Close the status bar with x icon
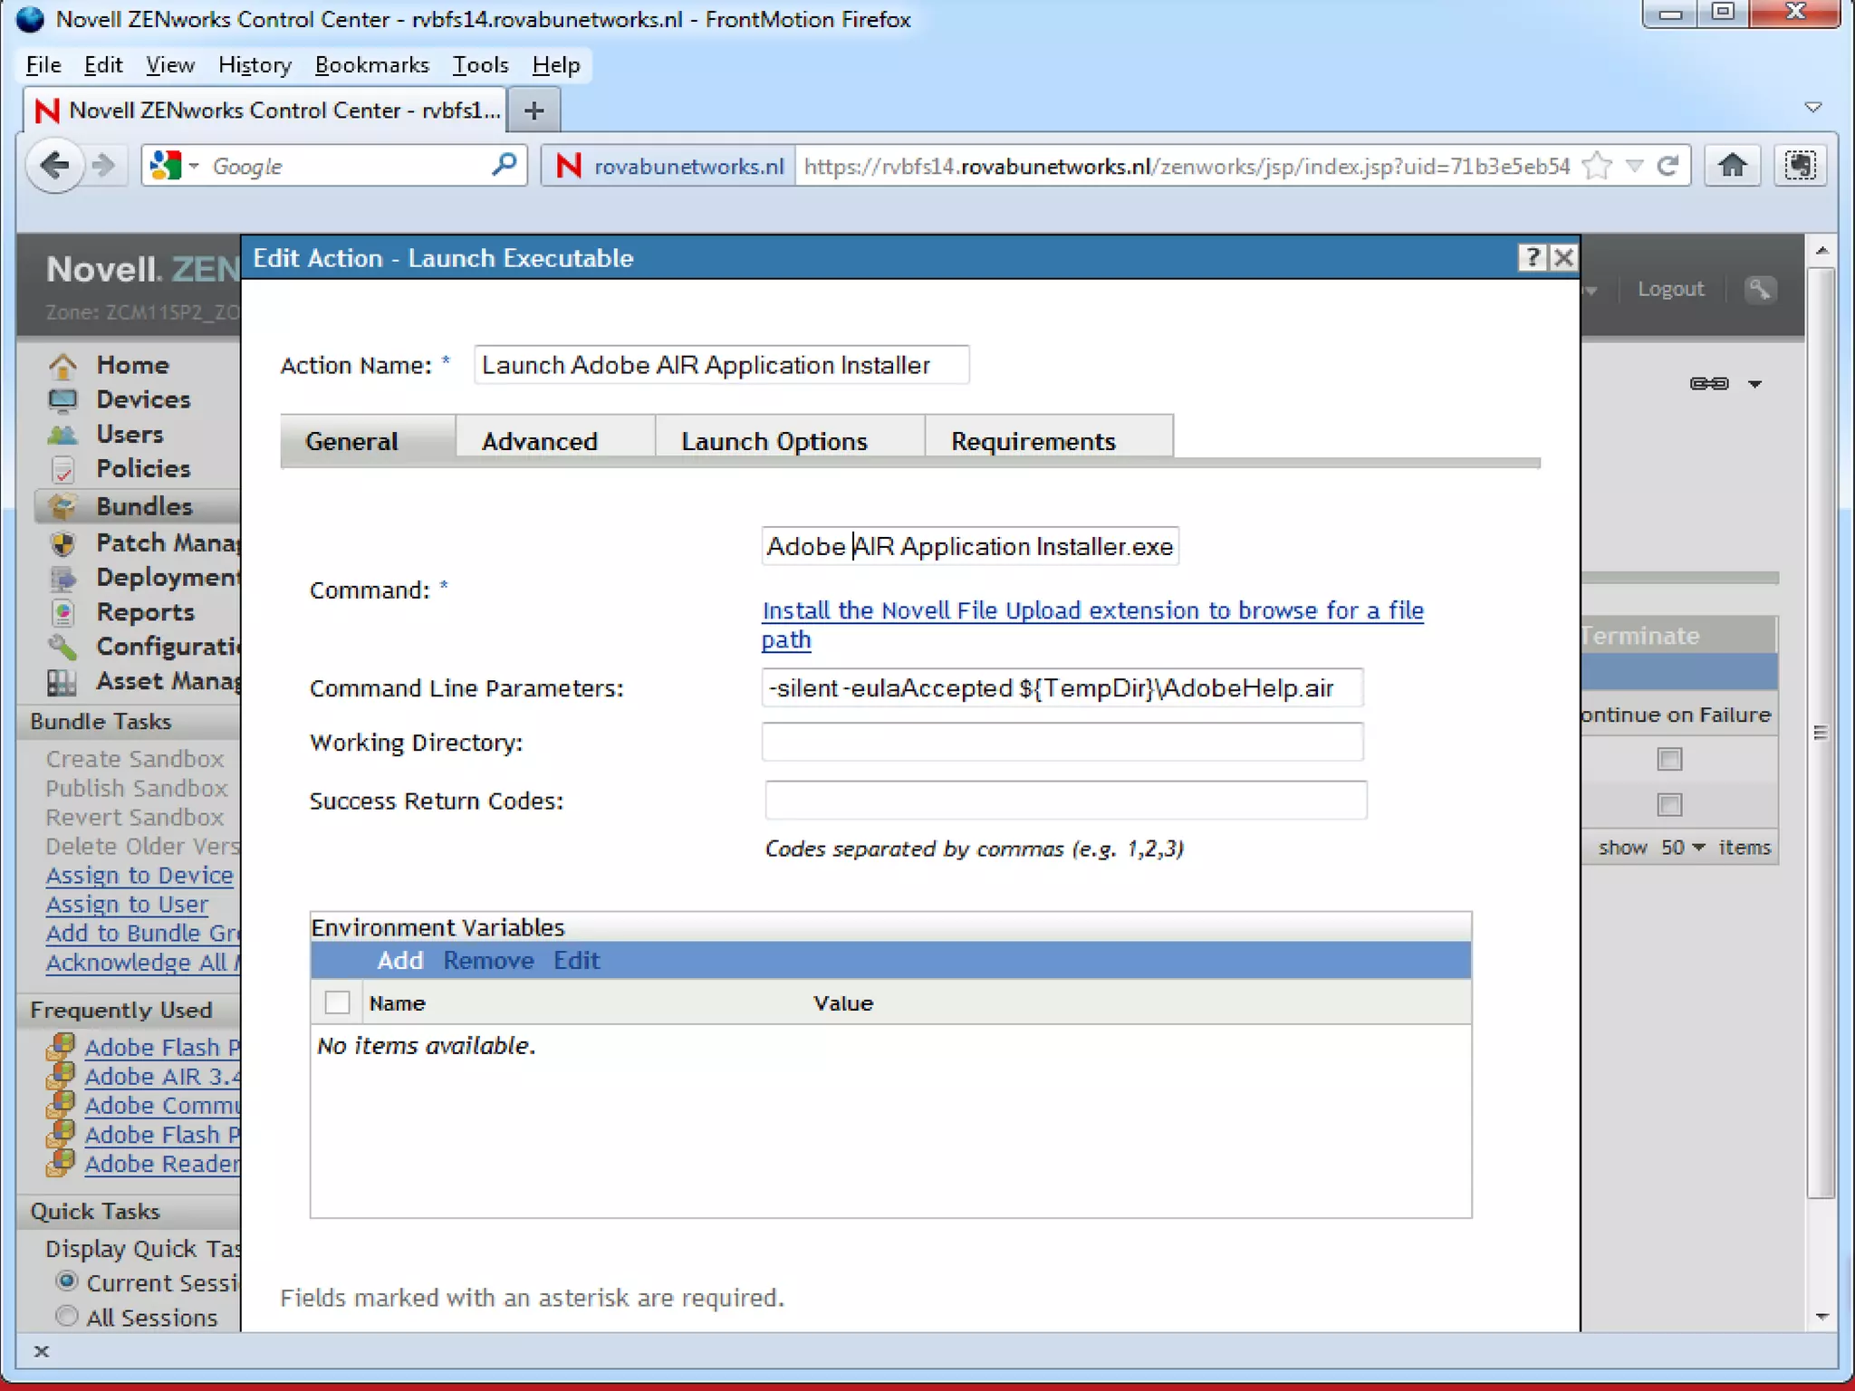 41,1351
